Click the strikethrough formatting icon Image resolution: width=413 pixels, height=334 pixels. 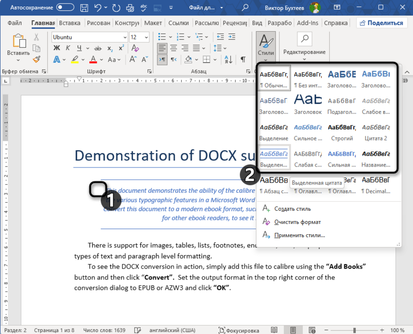tap(97, 48)
